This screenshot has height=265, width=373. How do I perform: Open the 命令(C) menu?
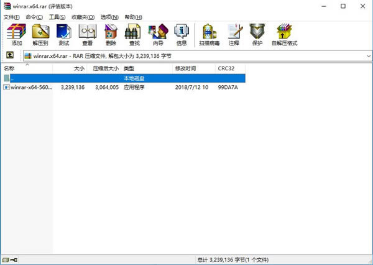[34, 17]
